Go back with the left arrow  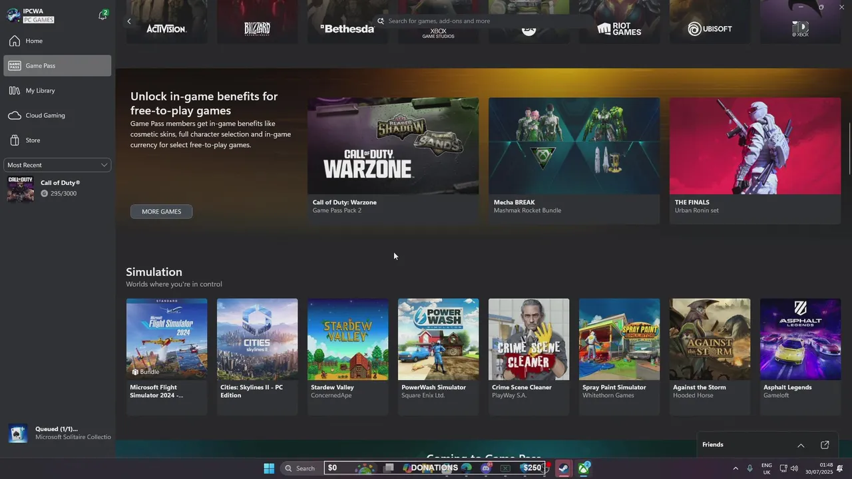pyautogui.click(x=129, y=21)
